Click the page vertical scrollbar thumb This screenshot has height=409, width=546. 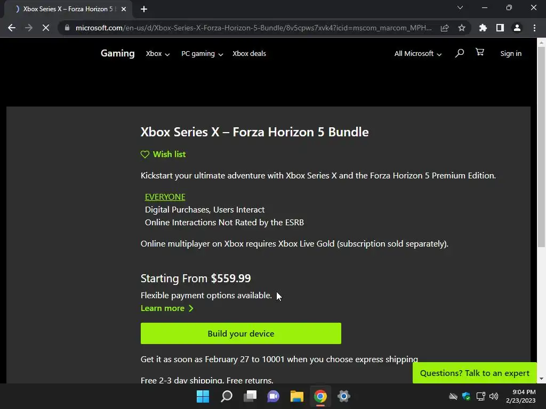click(x=541, y=147)
